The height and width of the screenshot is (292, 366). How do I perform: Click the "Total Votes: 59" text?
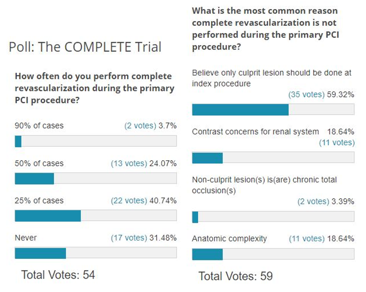235,276
